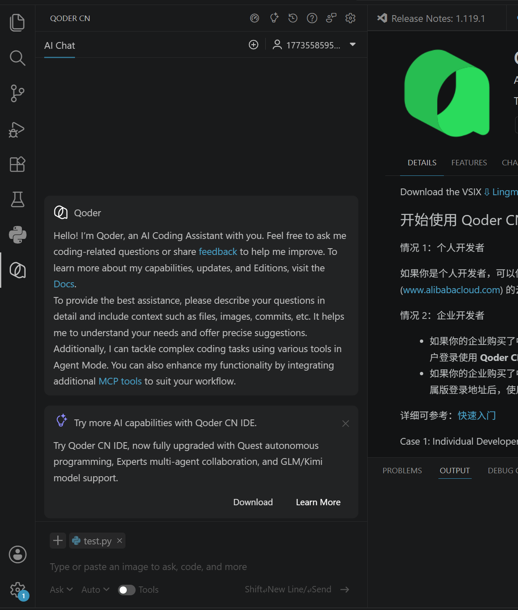Click the Qoder logo in welcome message
This screenshot has height=610, width=518.
61,212
